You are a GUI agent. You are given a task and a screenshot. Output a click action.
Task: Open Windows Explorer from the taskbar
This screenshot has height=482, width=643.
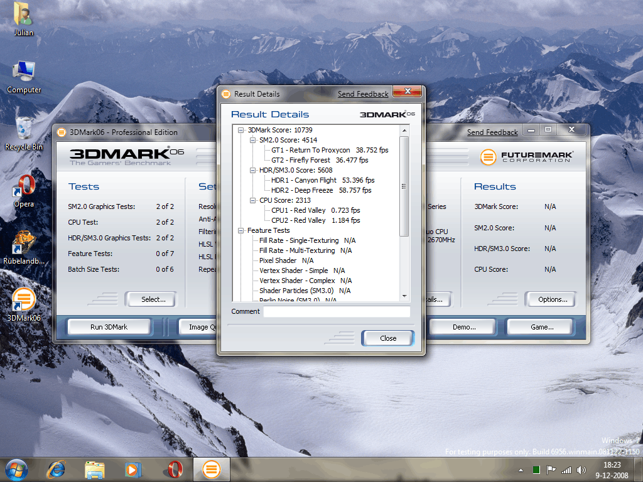(95, 469)
